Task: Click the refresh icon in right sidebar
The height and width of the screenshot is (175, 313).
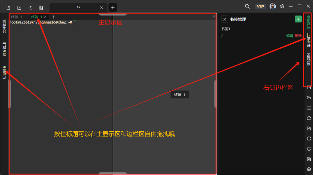Action: pyautogui.click(x=308, y=149)
